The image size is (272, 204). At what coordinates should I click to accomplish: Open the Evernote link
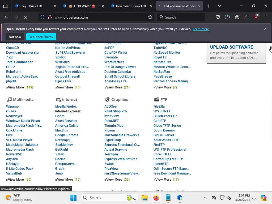(x=111, y=57)
